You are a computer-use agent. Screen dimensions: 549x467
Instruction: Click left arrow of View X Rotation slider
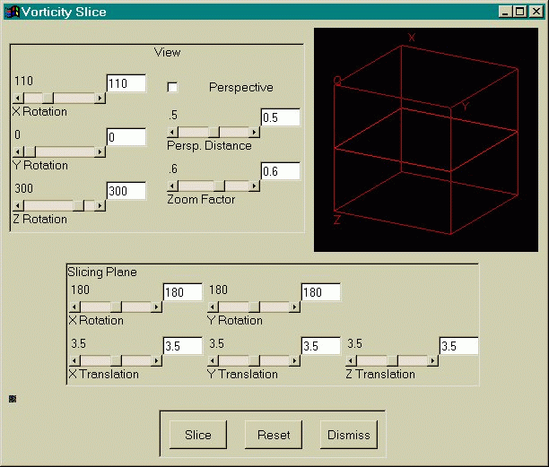tap(18, 98)
